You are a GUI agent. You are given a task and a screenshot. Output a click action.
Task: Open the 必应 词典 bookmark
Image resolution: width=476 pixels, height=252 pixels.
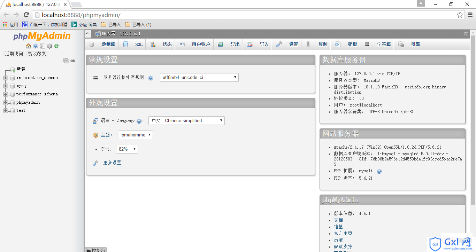(84, 24)
